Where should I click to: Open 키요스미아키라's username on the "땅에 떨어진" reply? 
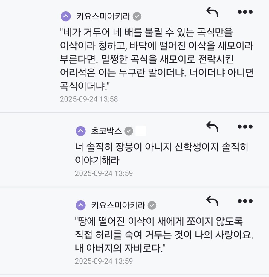point(118,205)
